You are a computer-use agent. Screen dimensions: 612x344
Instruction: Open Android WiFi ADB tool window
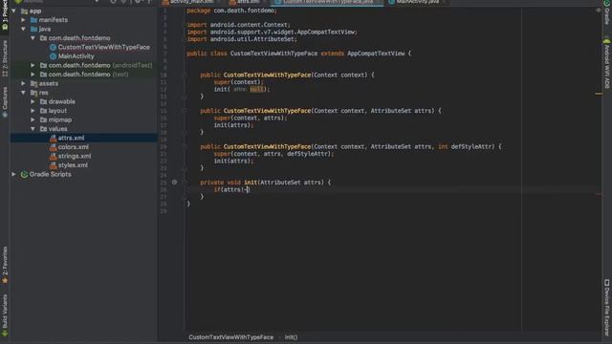pos(607,64)
